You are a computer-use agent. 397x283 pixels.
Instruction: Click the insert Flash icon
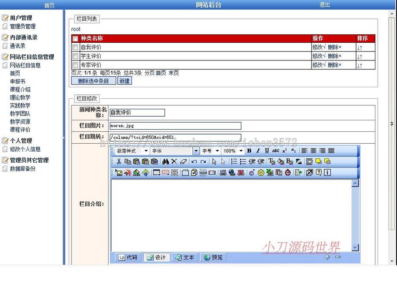pos(127,173)
